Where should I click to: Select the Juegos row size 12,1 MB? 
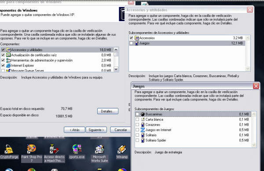(x=237, y=43)
